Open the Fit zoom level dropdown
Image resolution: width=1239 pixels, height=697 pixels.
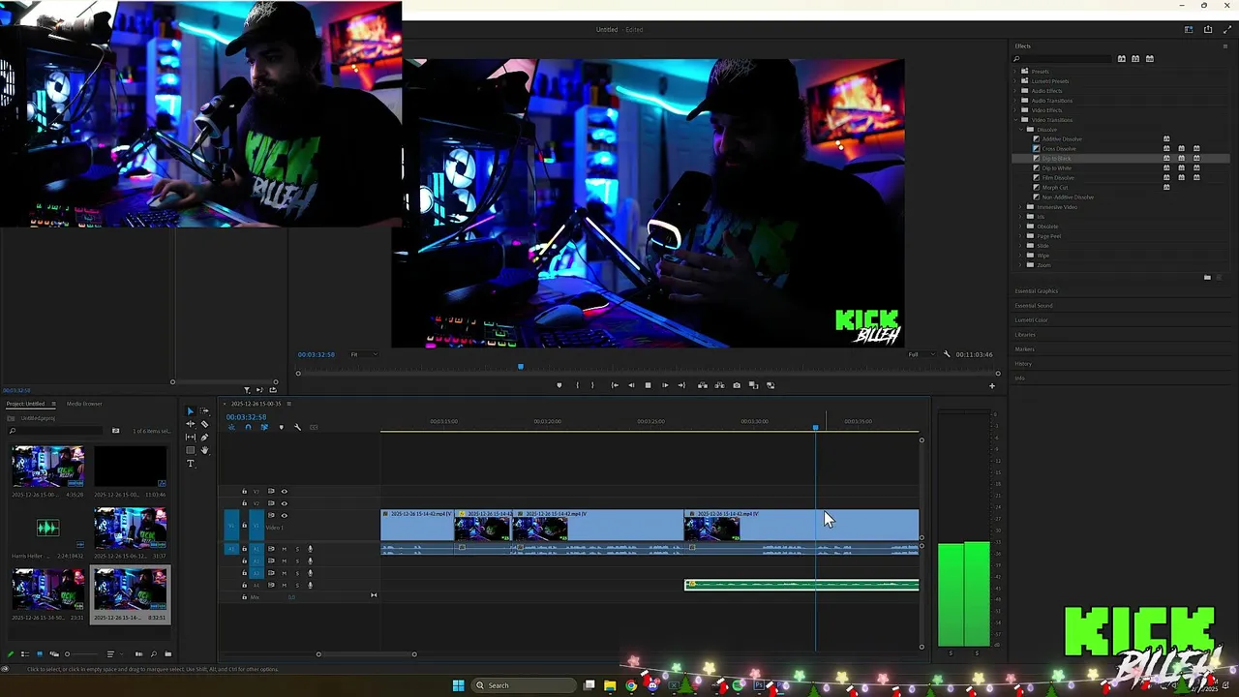364,354
